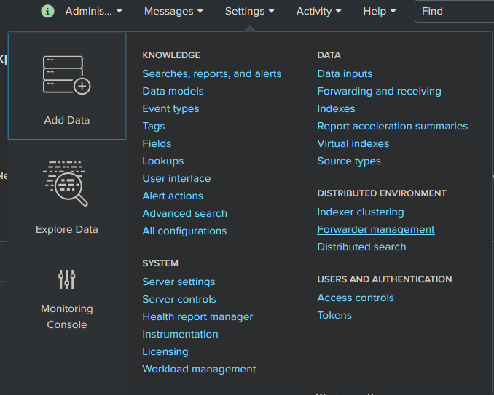
Task: Open Server settings page
Action: (x=179, y=282)
